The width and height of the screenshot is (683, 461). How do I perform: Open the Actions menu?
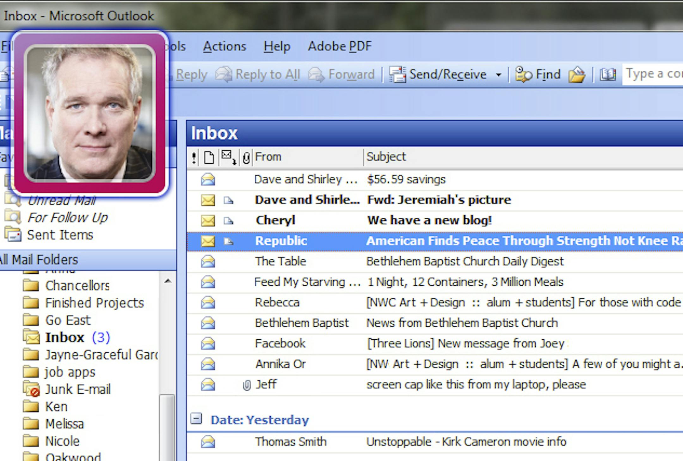pyautogui.click(x=225, y=46)
